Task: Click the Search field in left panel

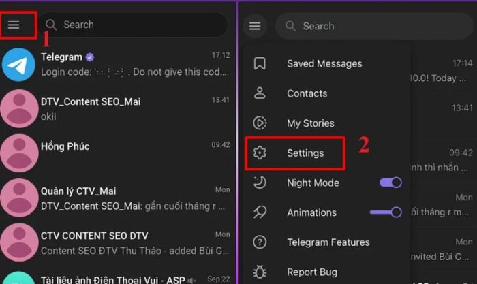Action: point(133,25)
